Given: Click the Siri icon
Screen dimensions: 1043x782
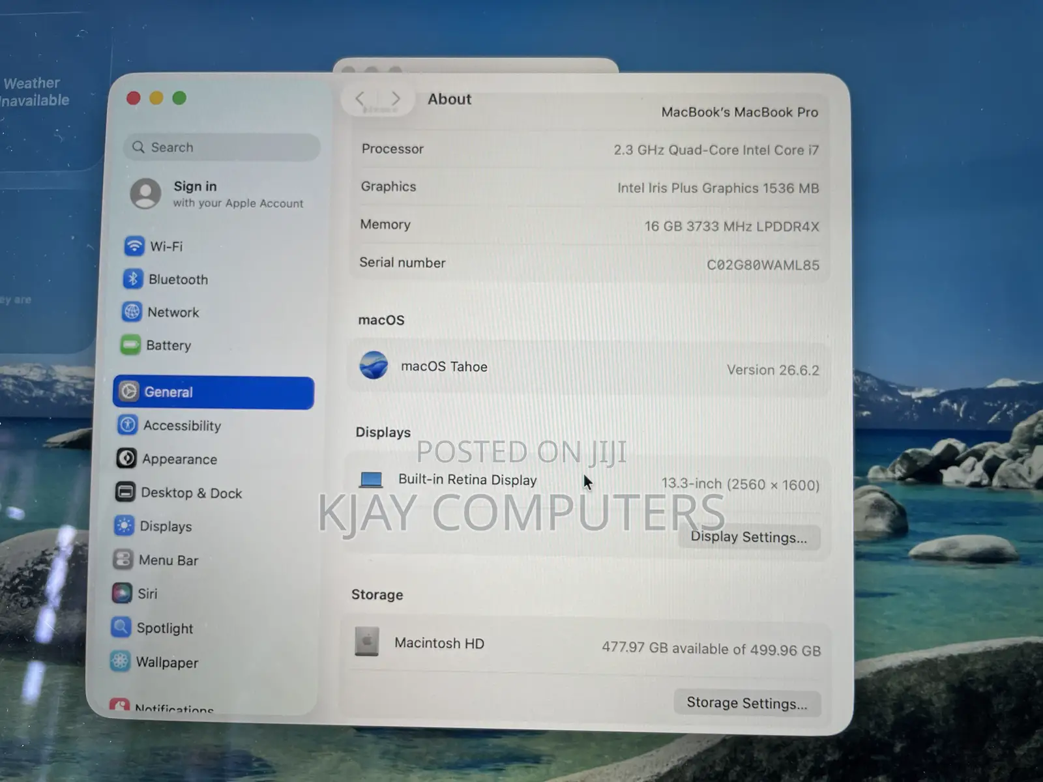Looking at the screenshot, I should pyautogui.click(x=121, y=593).
